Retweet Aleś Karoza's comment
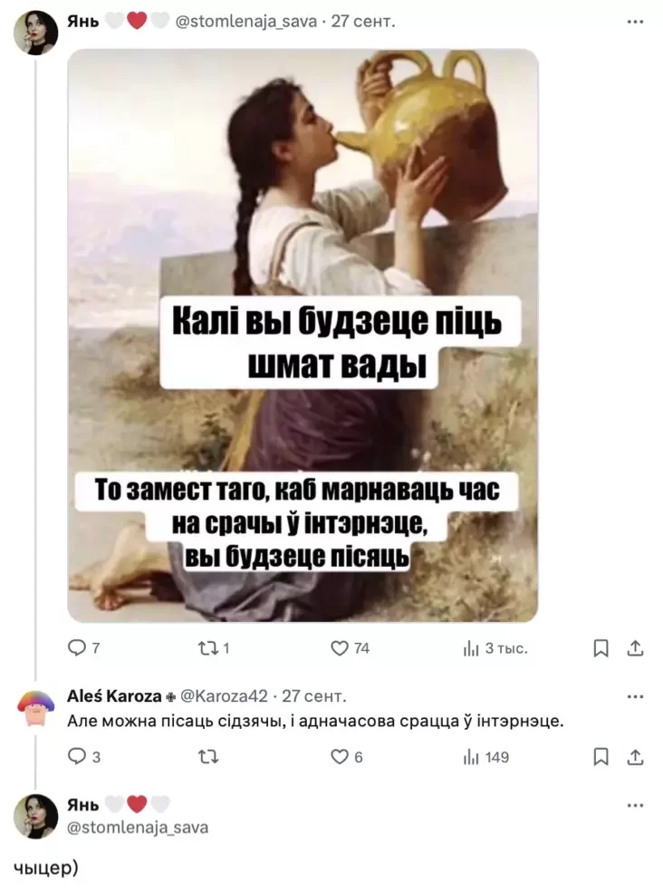This screenshot has height=894, width=663. pos(208,756)
